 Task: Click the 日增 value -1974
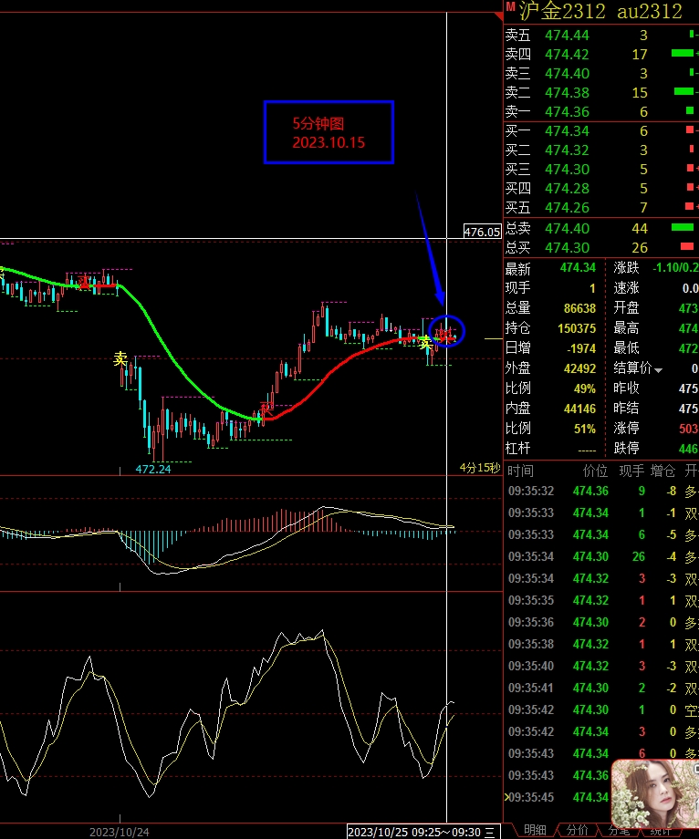coord(581,348)
